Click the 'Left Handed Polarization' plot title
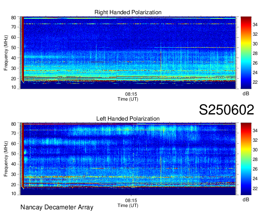Viewport: 262px width, 212px height. [x=128, y=119]
